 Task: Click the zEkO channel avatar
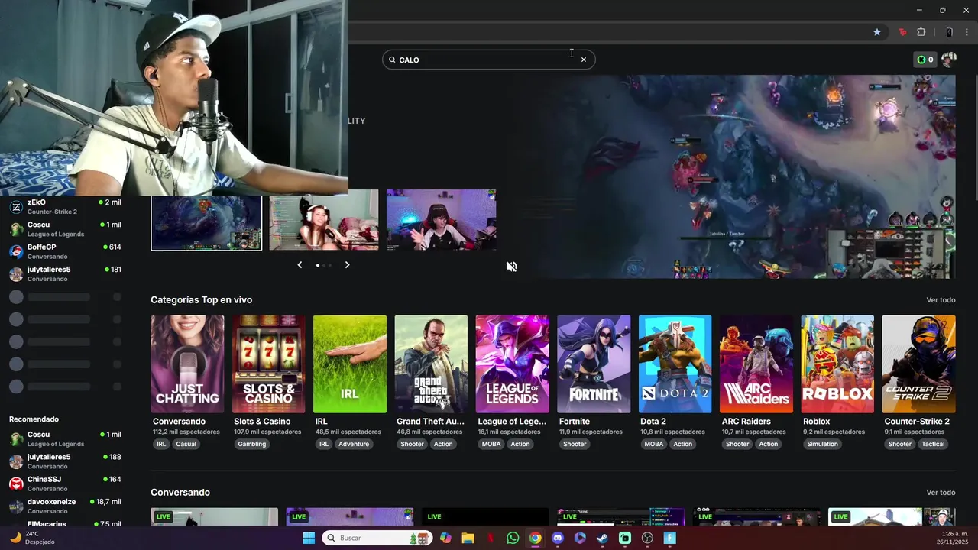[16, 207]
